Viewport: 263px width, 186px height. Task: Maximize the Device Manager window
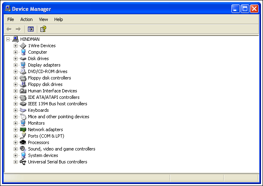tap(245, 8)
